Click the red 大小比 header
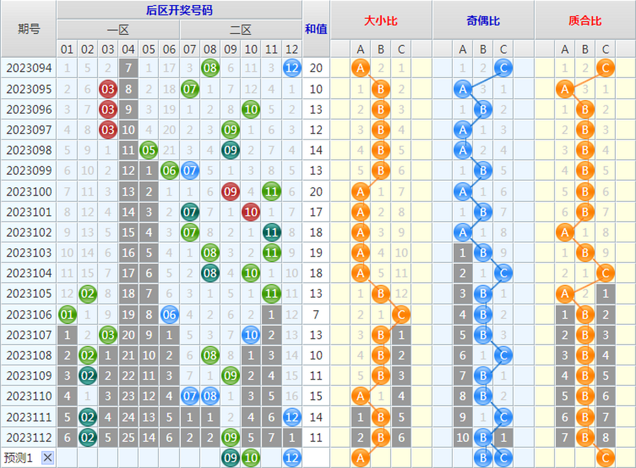Screen dimensions: 636x468 point(381,20)
